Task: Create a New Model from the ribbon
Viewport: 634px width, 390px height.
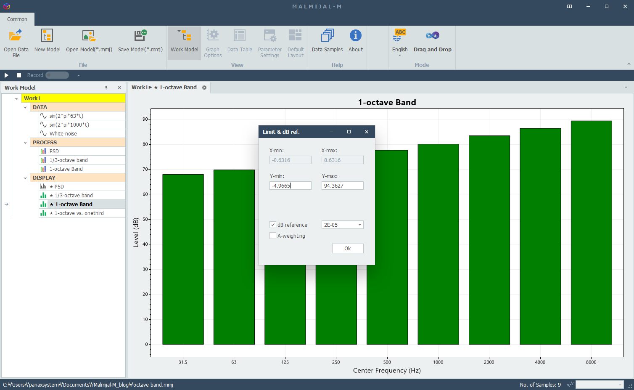Action: 47,36
